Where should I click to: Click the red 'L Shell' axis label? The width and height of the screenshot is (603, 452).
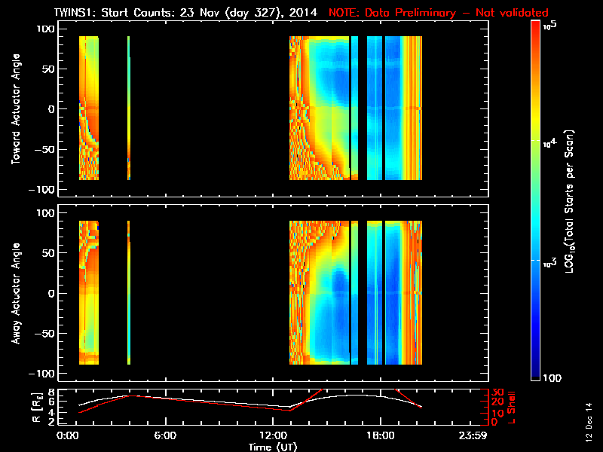coord(511,408)
